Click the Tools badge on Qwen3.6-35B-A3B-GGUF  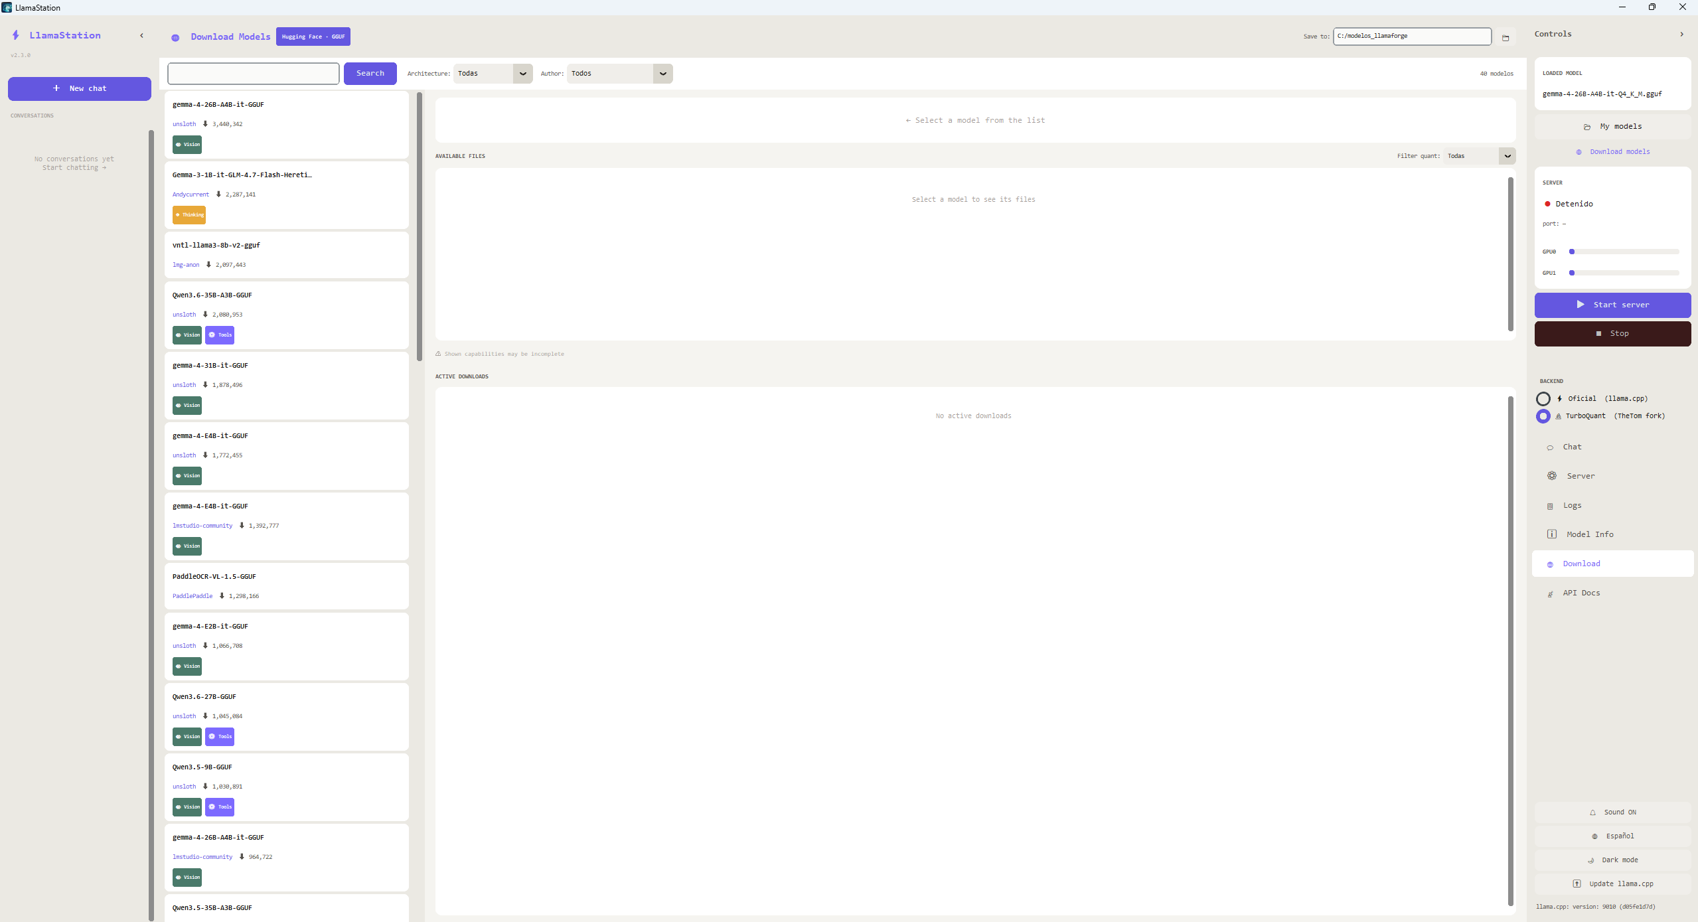[x=220, y=335]
